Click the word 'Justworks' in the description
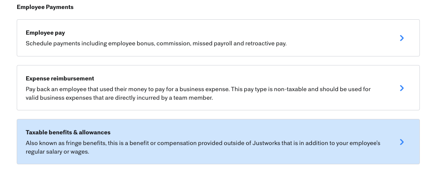 tap(266, 143)
